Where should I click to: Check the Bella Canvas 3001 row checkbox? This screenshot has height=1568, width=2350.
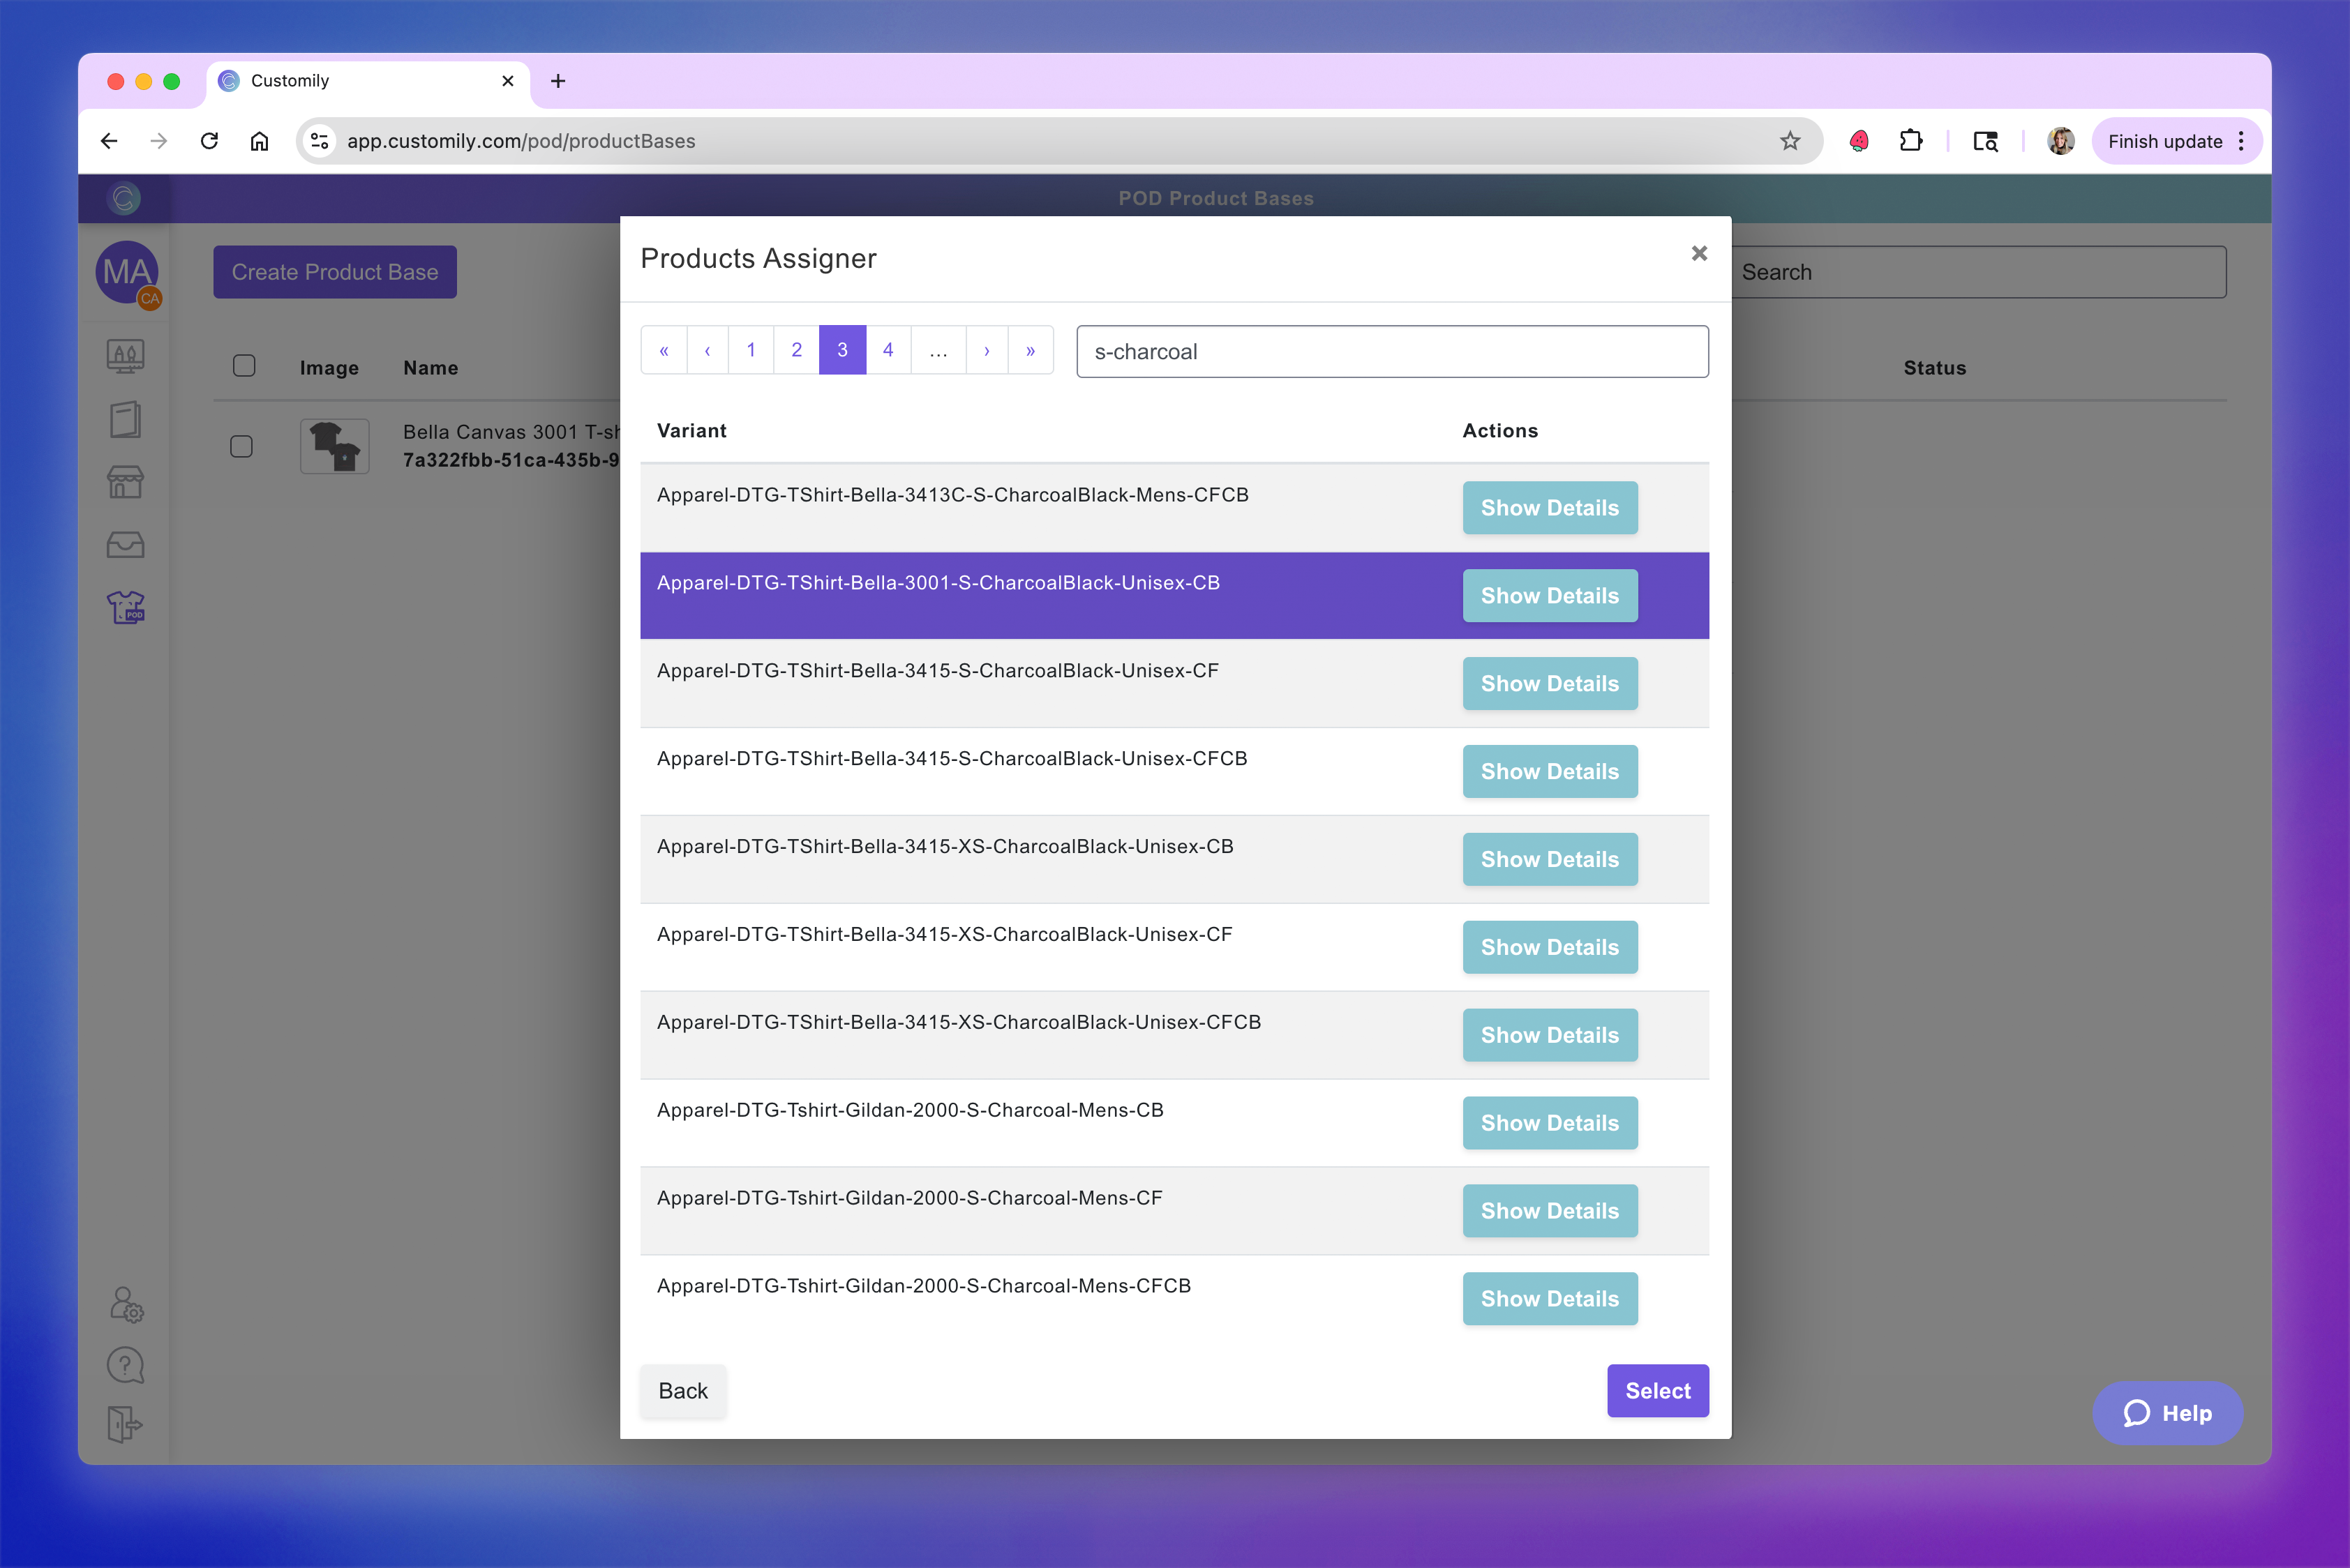click(x=241, y=446)
